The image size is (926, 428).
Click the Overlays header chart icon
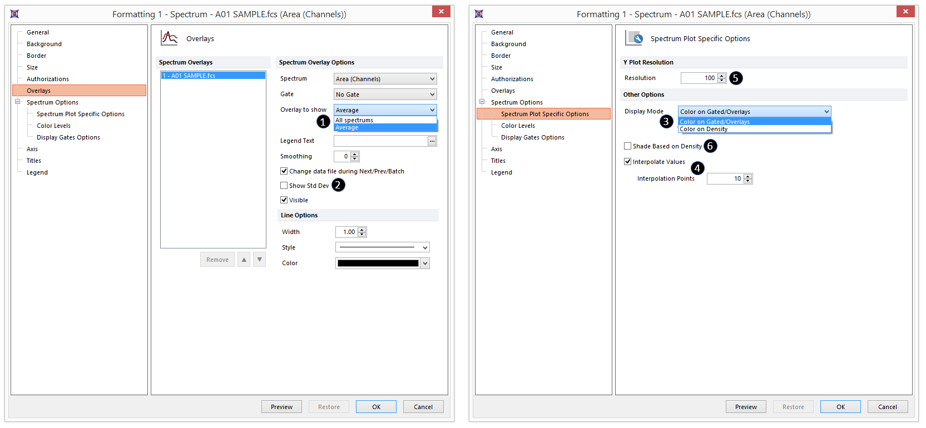coord(169,38)
